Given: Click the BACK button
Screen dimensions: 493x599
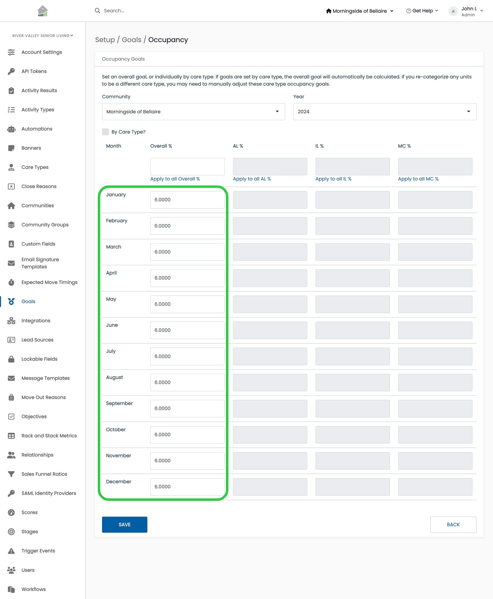Looking at the screenshot, I should (453, 525).
